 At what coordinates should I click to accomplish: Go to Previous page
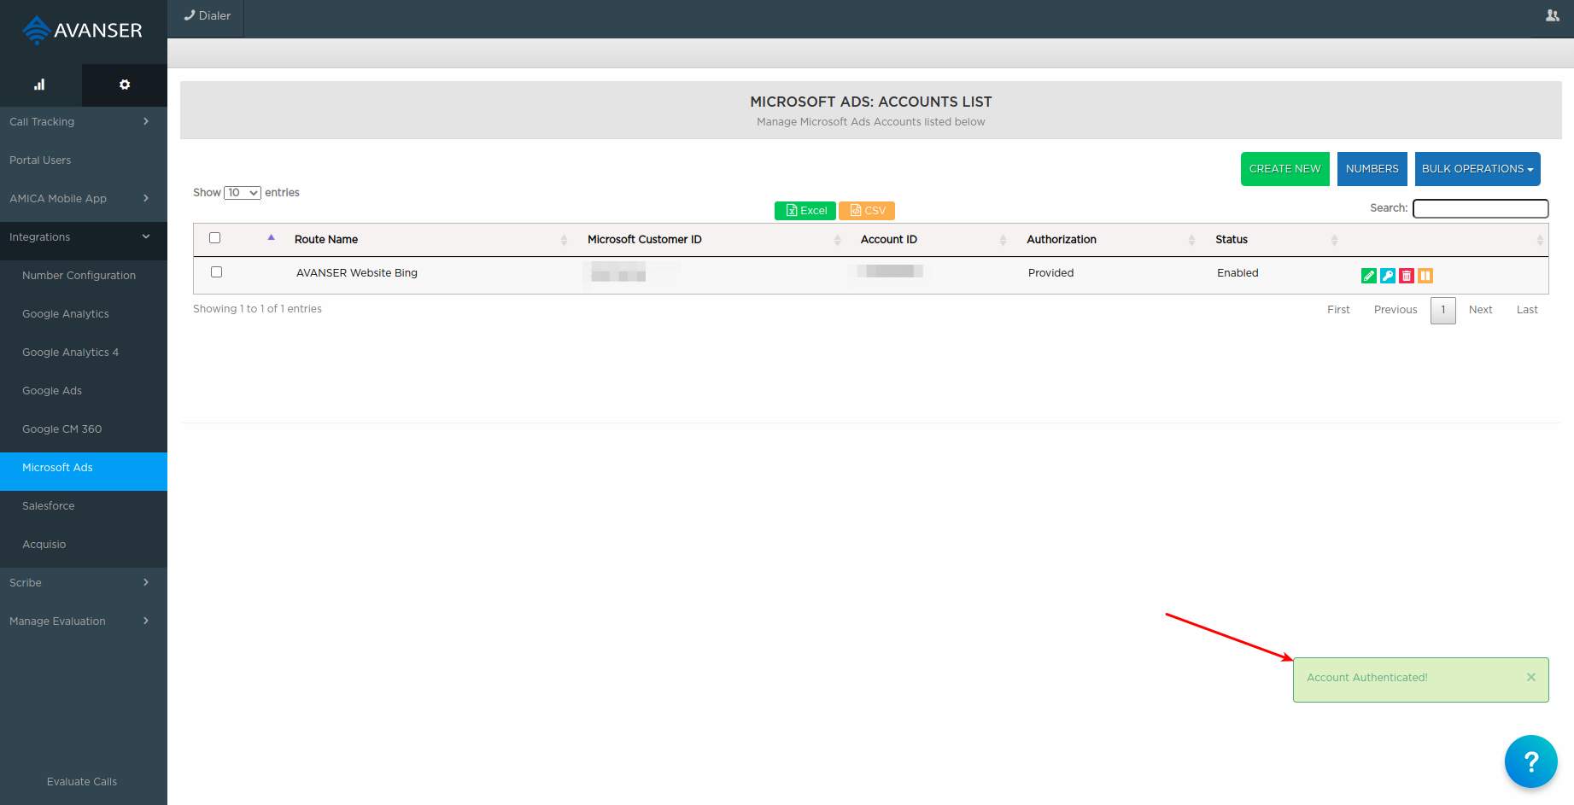[x=1396, y=310]
